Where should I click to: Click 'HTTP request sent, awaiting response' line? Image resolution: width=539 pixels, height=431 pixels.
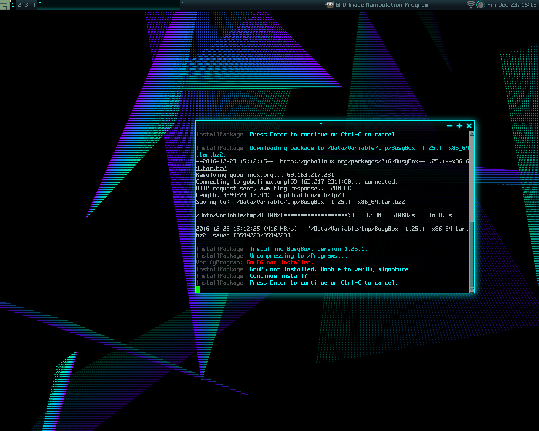(273, 189)
